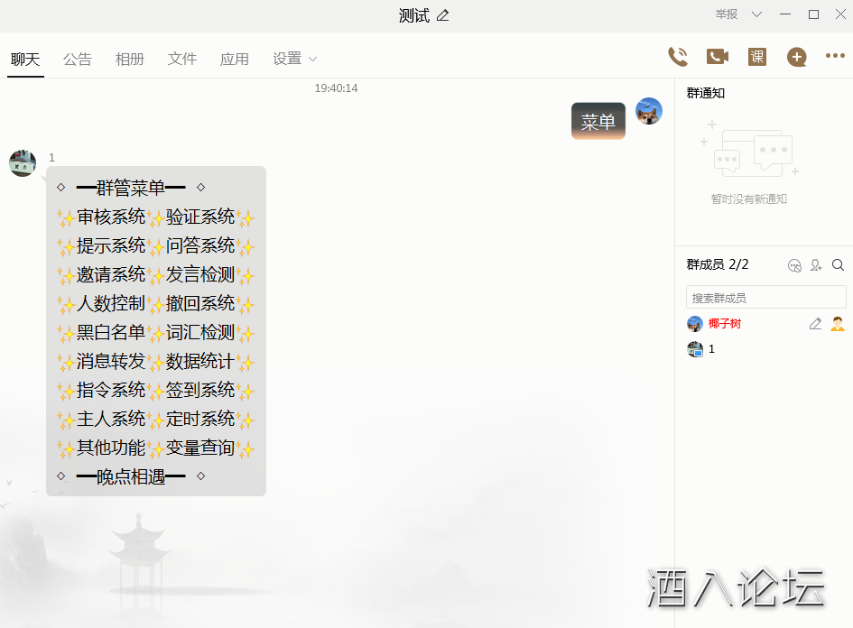853x628 pixels.
Task: Open the title bar chevron dropdown menu
Action: 756,14
